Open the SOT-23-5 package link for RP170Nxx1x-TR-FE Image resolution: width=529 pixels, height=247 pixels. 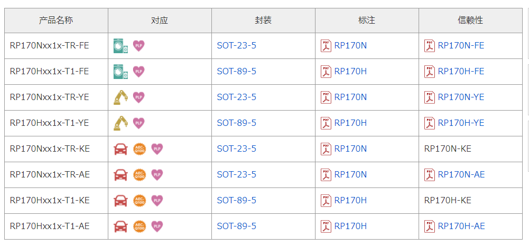point(237,46)
